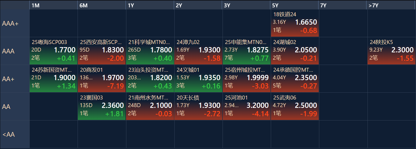The image size is (416, 149).
Task: Open the 23襄国03 bond cell
Action: (x=102, y=107)
